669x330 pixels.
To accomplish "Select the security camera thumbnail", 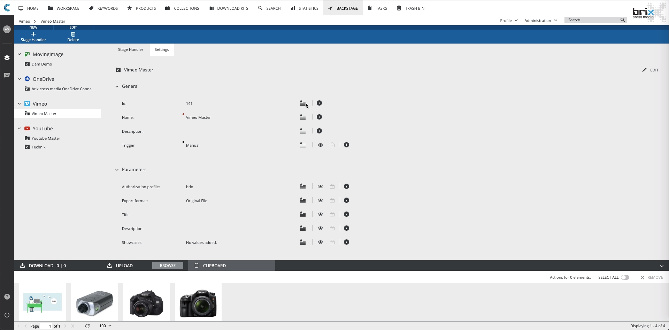I will (94, 302).
